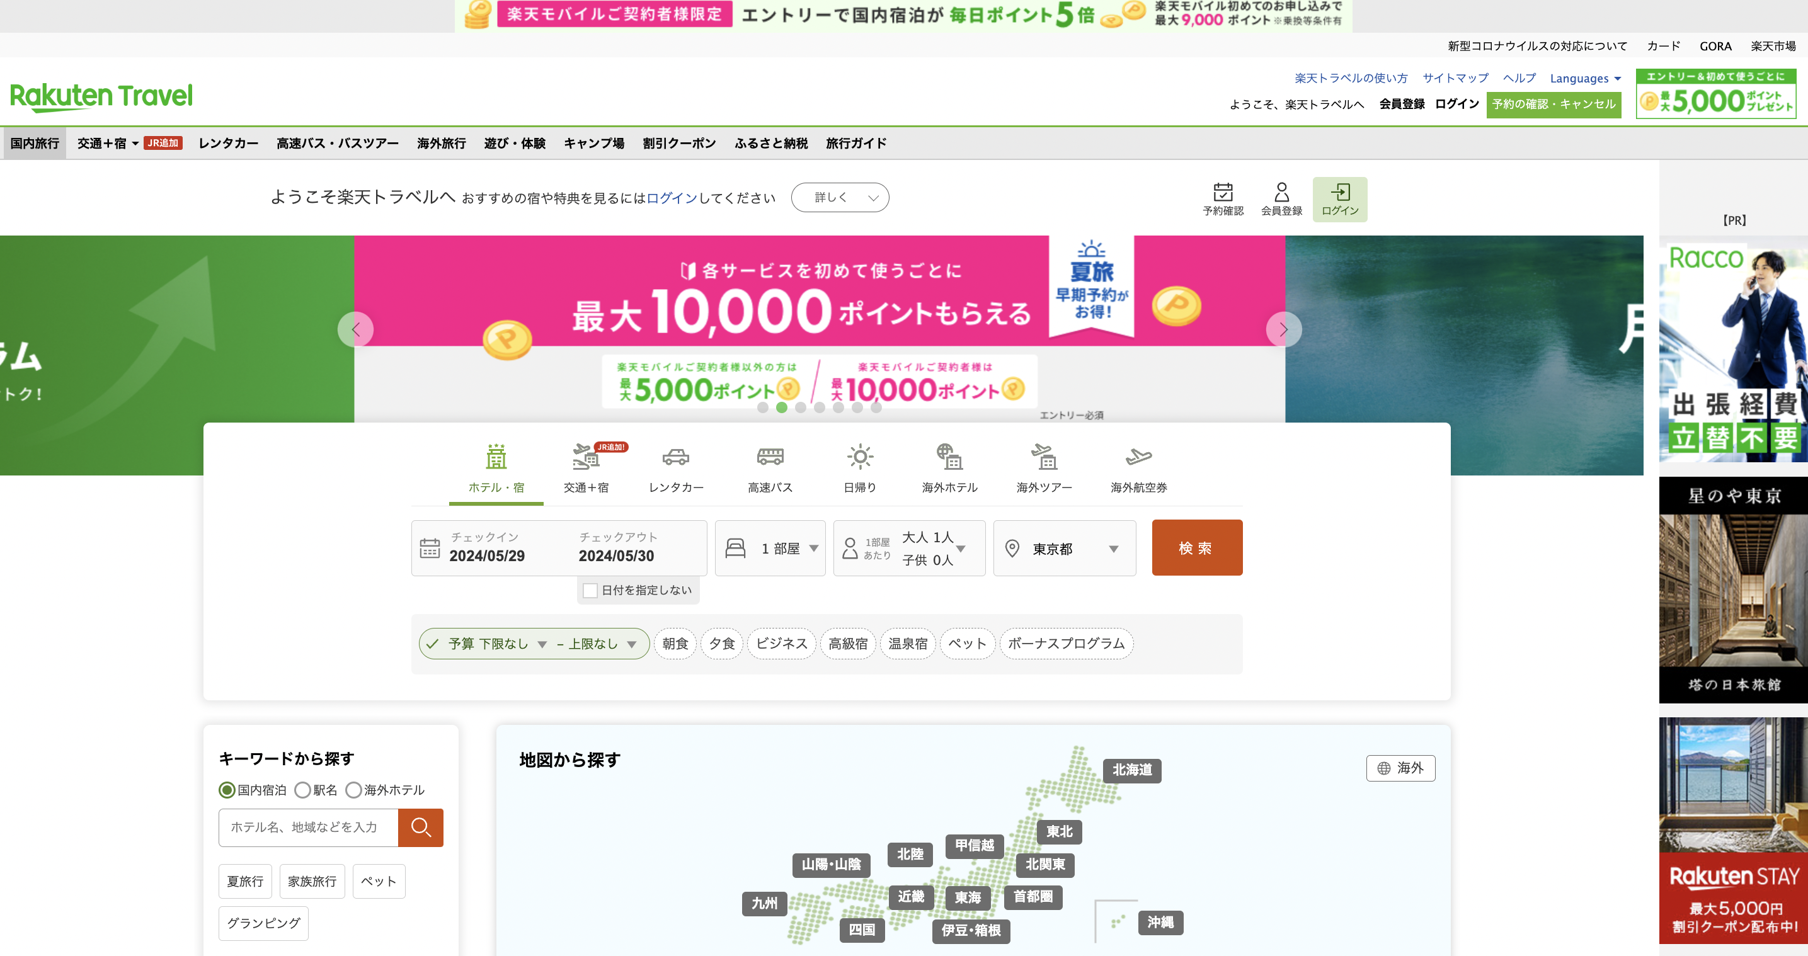
Task: Open the 予約確認 reservation calendar icon
Action: [x=1223, y=192]
